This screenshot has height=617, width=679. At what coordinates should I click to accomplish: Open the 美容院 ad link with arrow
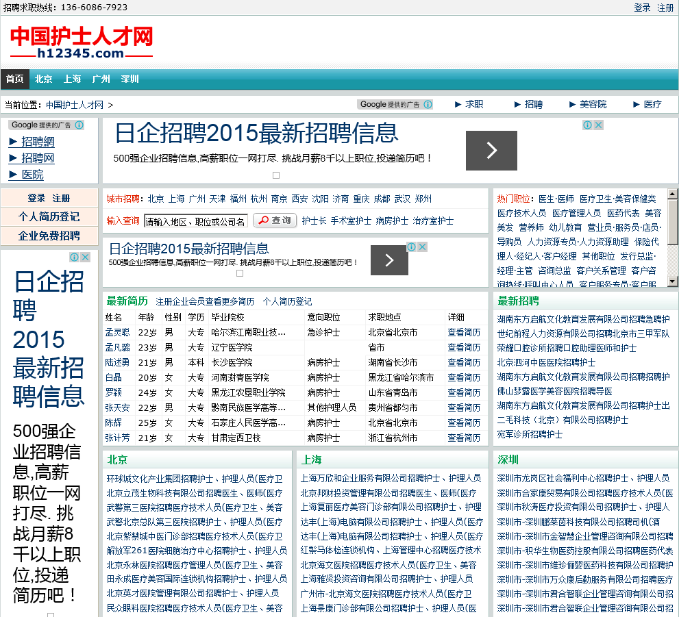point(588,105)
